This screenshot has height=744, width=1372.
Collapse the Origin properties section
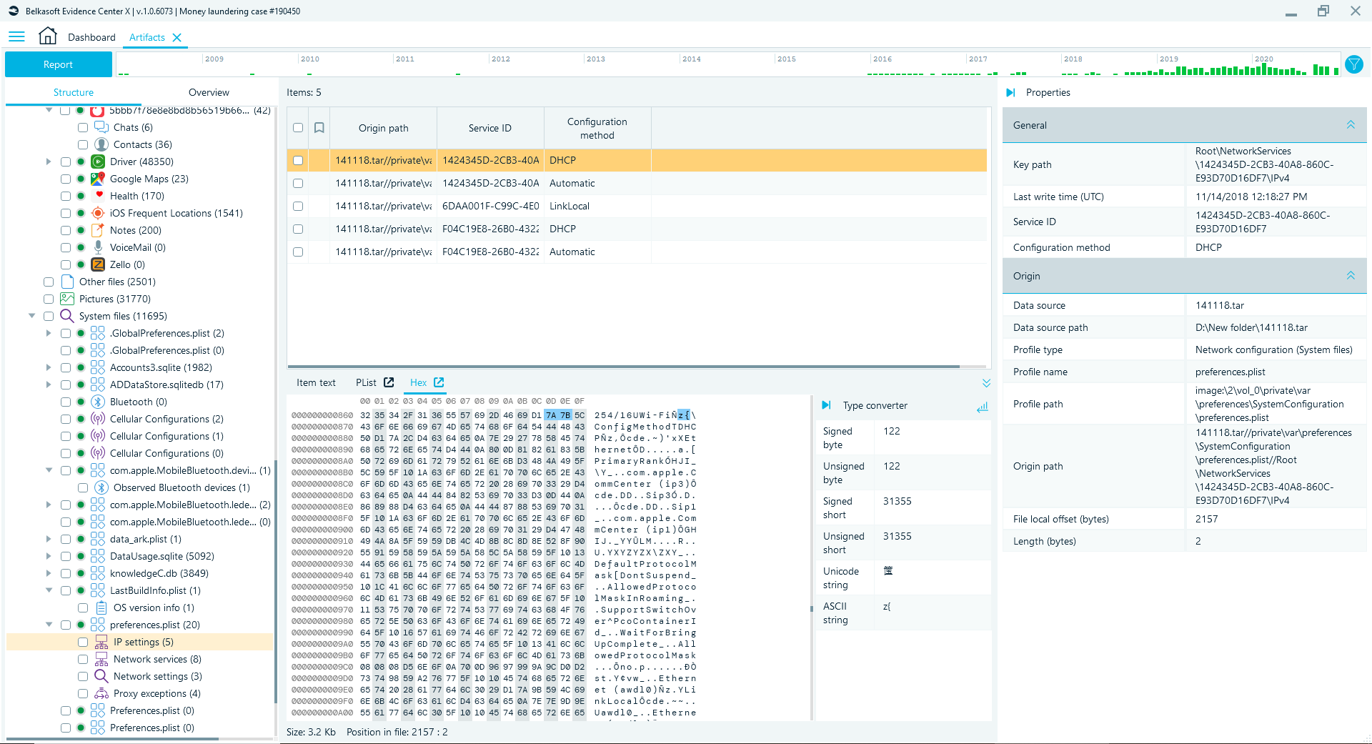[x=1351, y=275]
